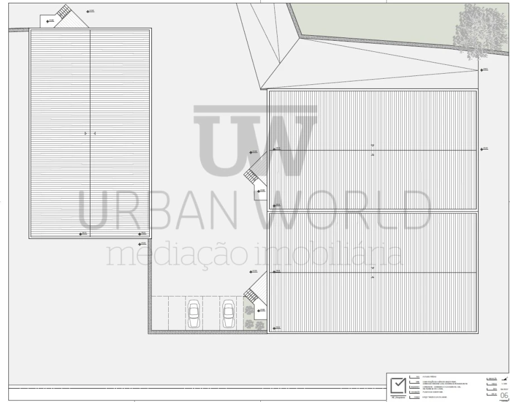
Task: Click the left parked car symbol
Action: [x=194, y=313]
